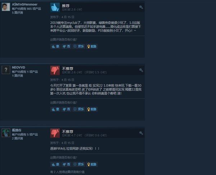Give 奖励 award to the first review
The image size is (216, 175).
coord(92,46)
